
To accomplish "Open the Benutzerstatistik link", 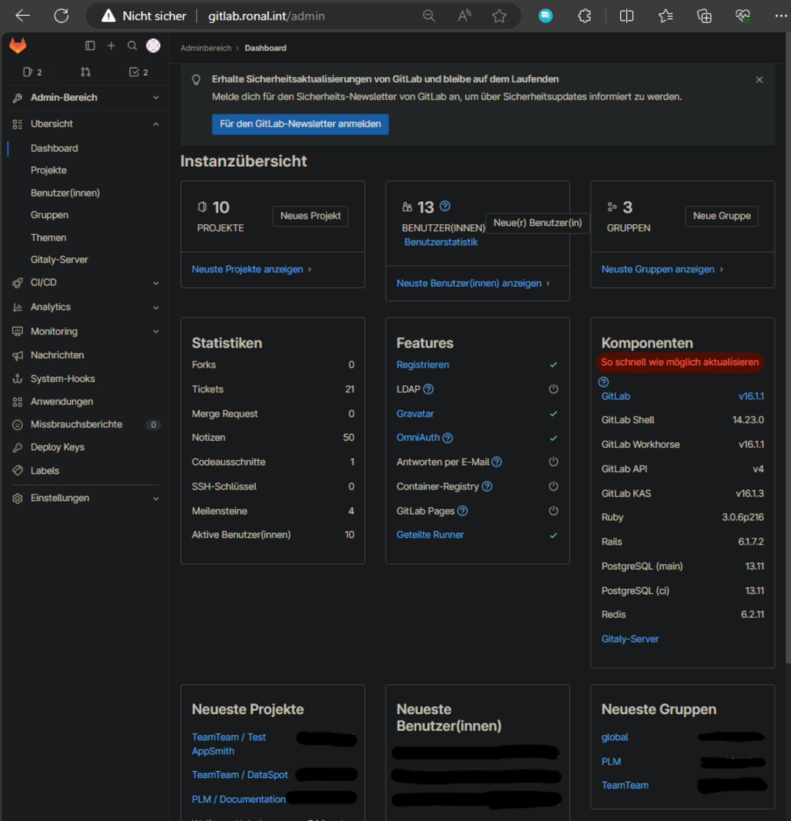I will pos(441,242).
